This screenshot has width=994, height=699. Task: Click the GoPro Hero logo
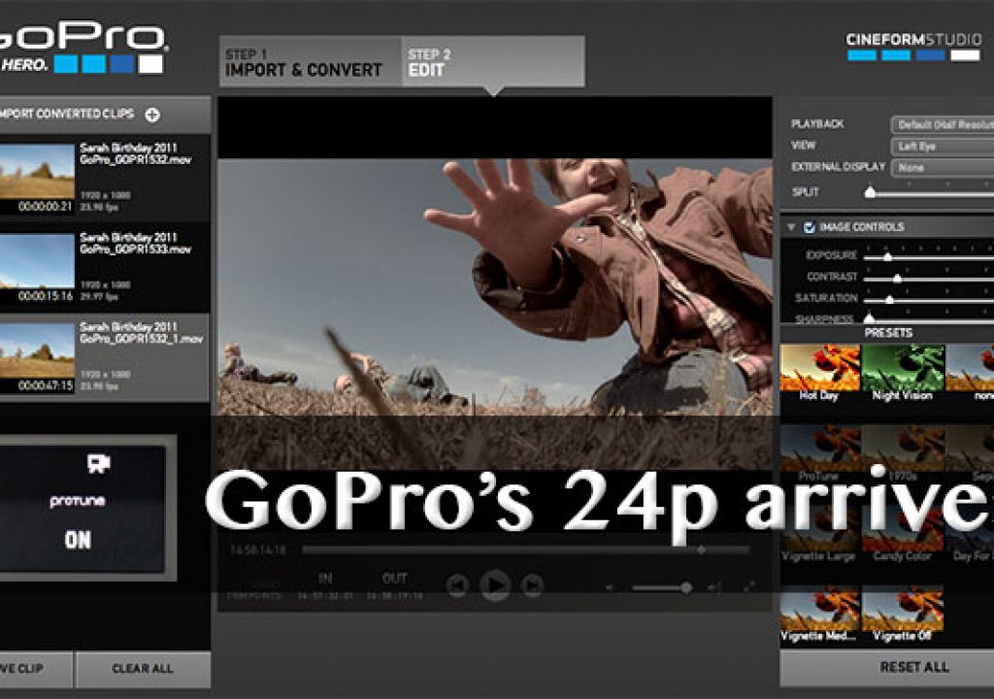(x=83, y=48)
